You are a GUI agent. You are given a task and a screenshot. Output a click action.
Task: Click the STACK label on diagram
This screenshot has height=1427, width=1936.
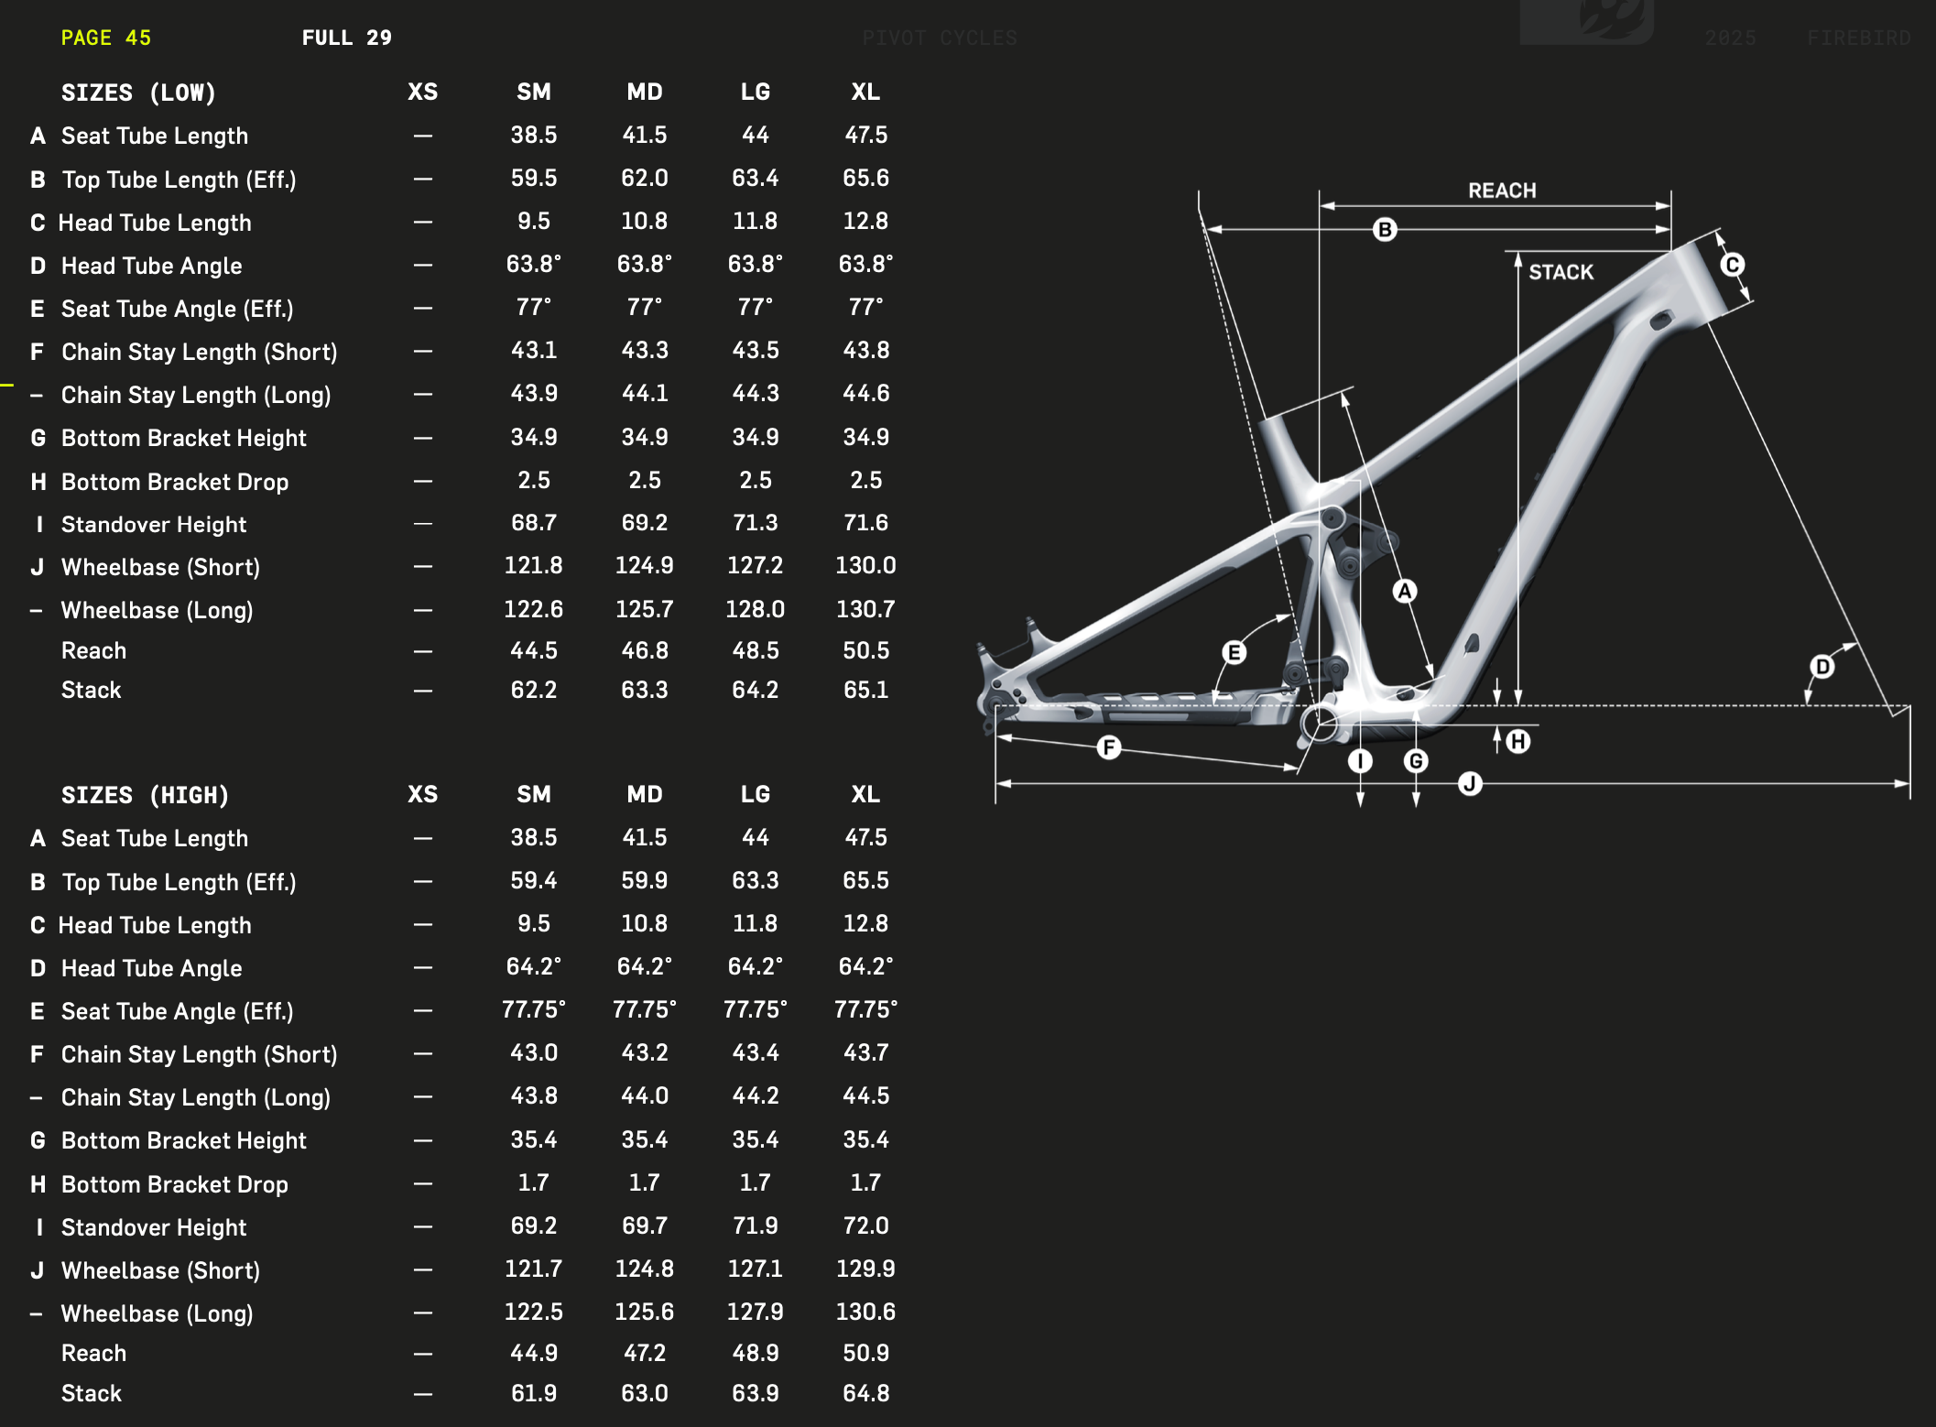tap(1561, 272)
